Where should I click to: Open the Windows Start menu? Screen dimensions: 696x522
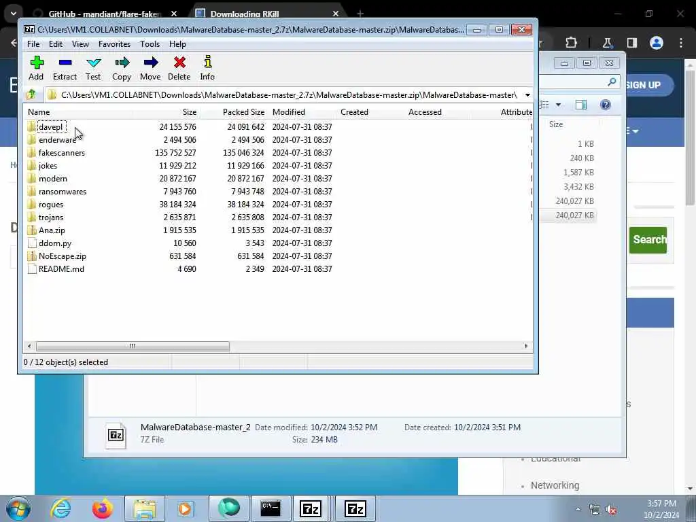pyautogui.click(x=18, y=508)
